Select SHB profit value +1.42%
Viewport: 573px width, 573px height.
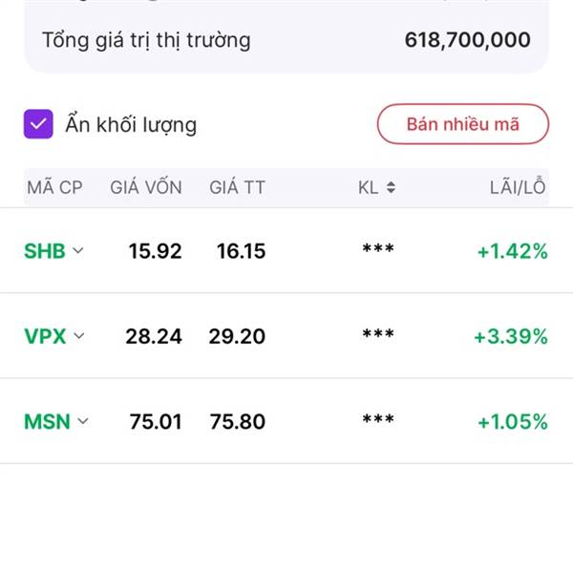click(x=513, y=251)
